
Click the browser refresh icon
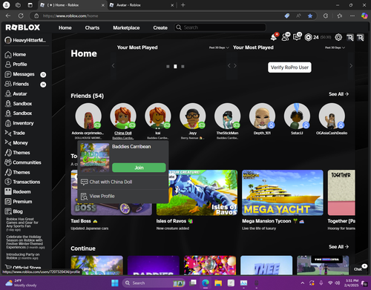pos(21,16)
